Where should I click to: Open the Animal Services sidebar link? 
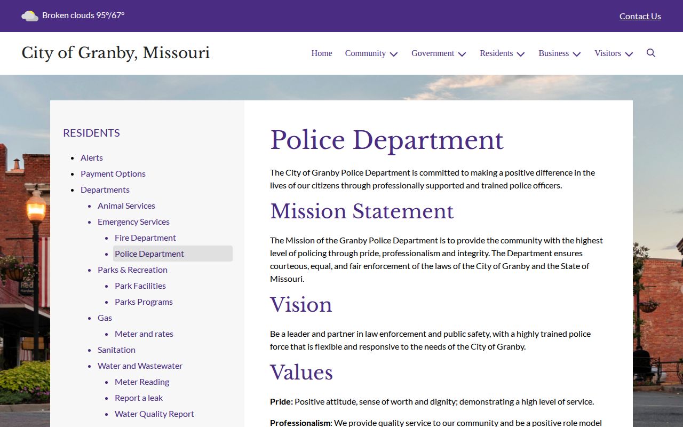point(126,205)
